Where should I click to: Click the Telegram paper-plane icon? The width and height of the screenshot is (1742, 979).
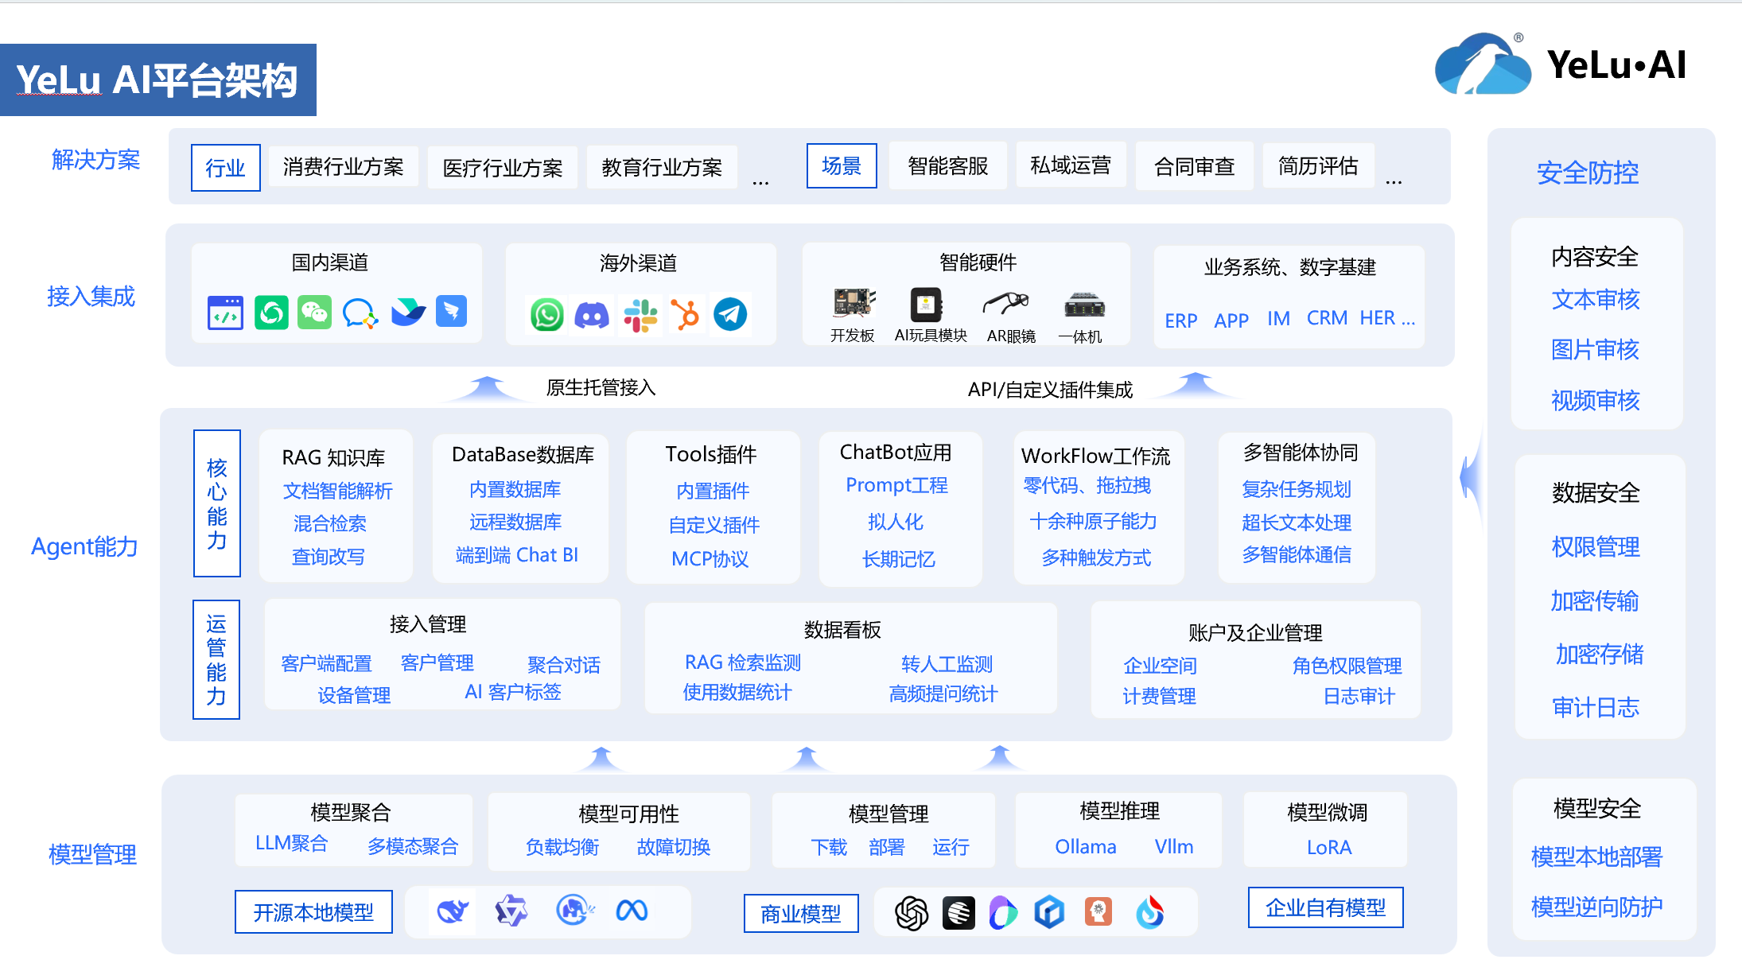(730, 315)
